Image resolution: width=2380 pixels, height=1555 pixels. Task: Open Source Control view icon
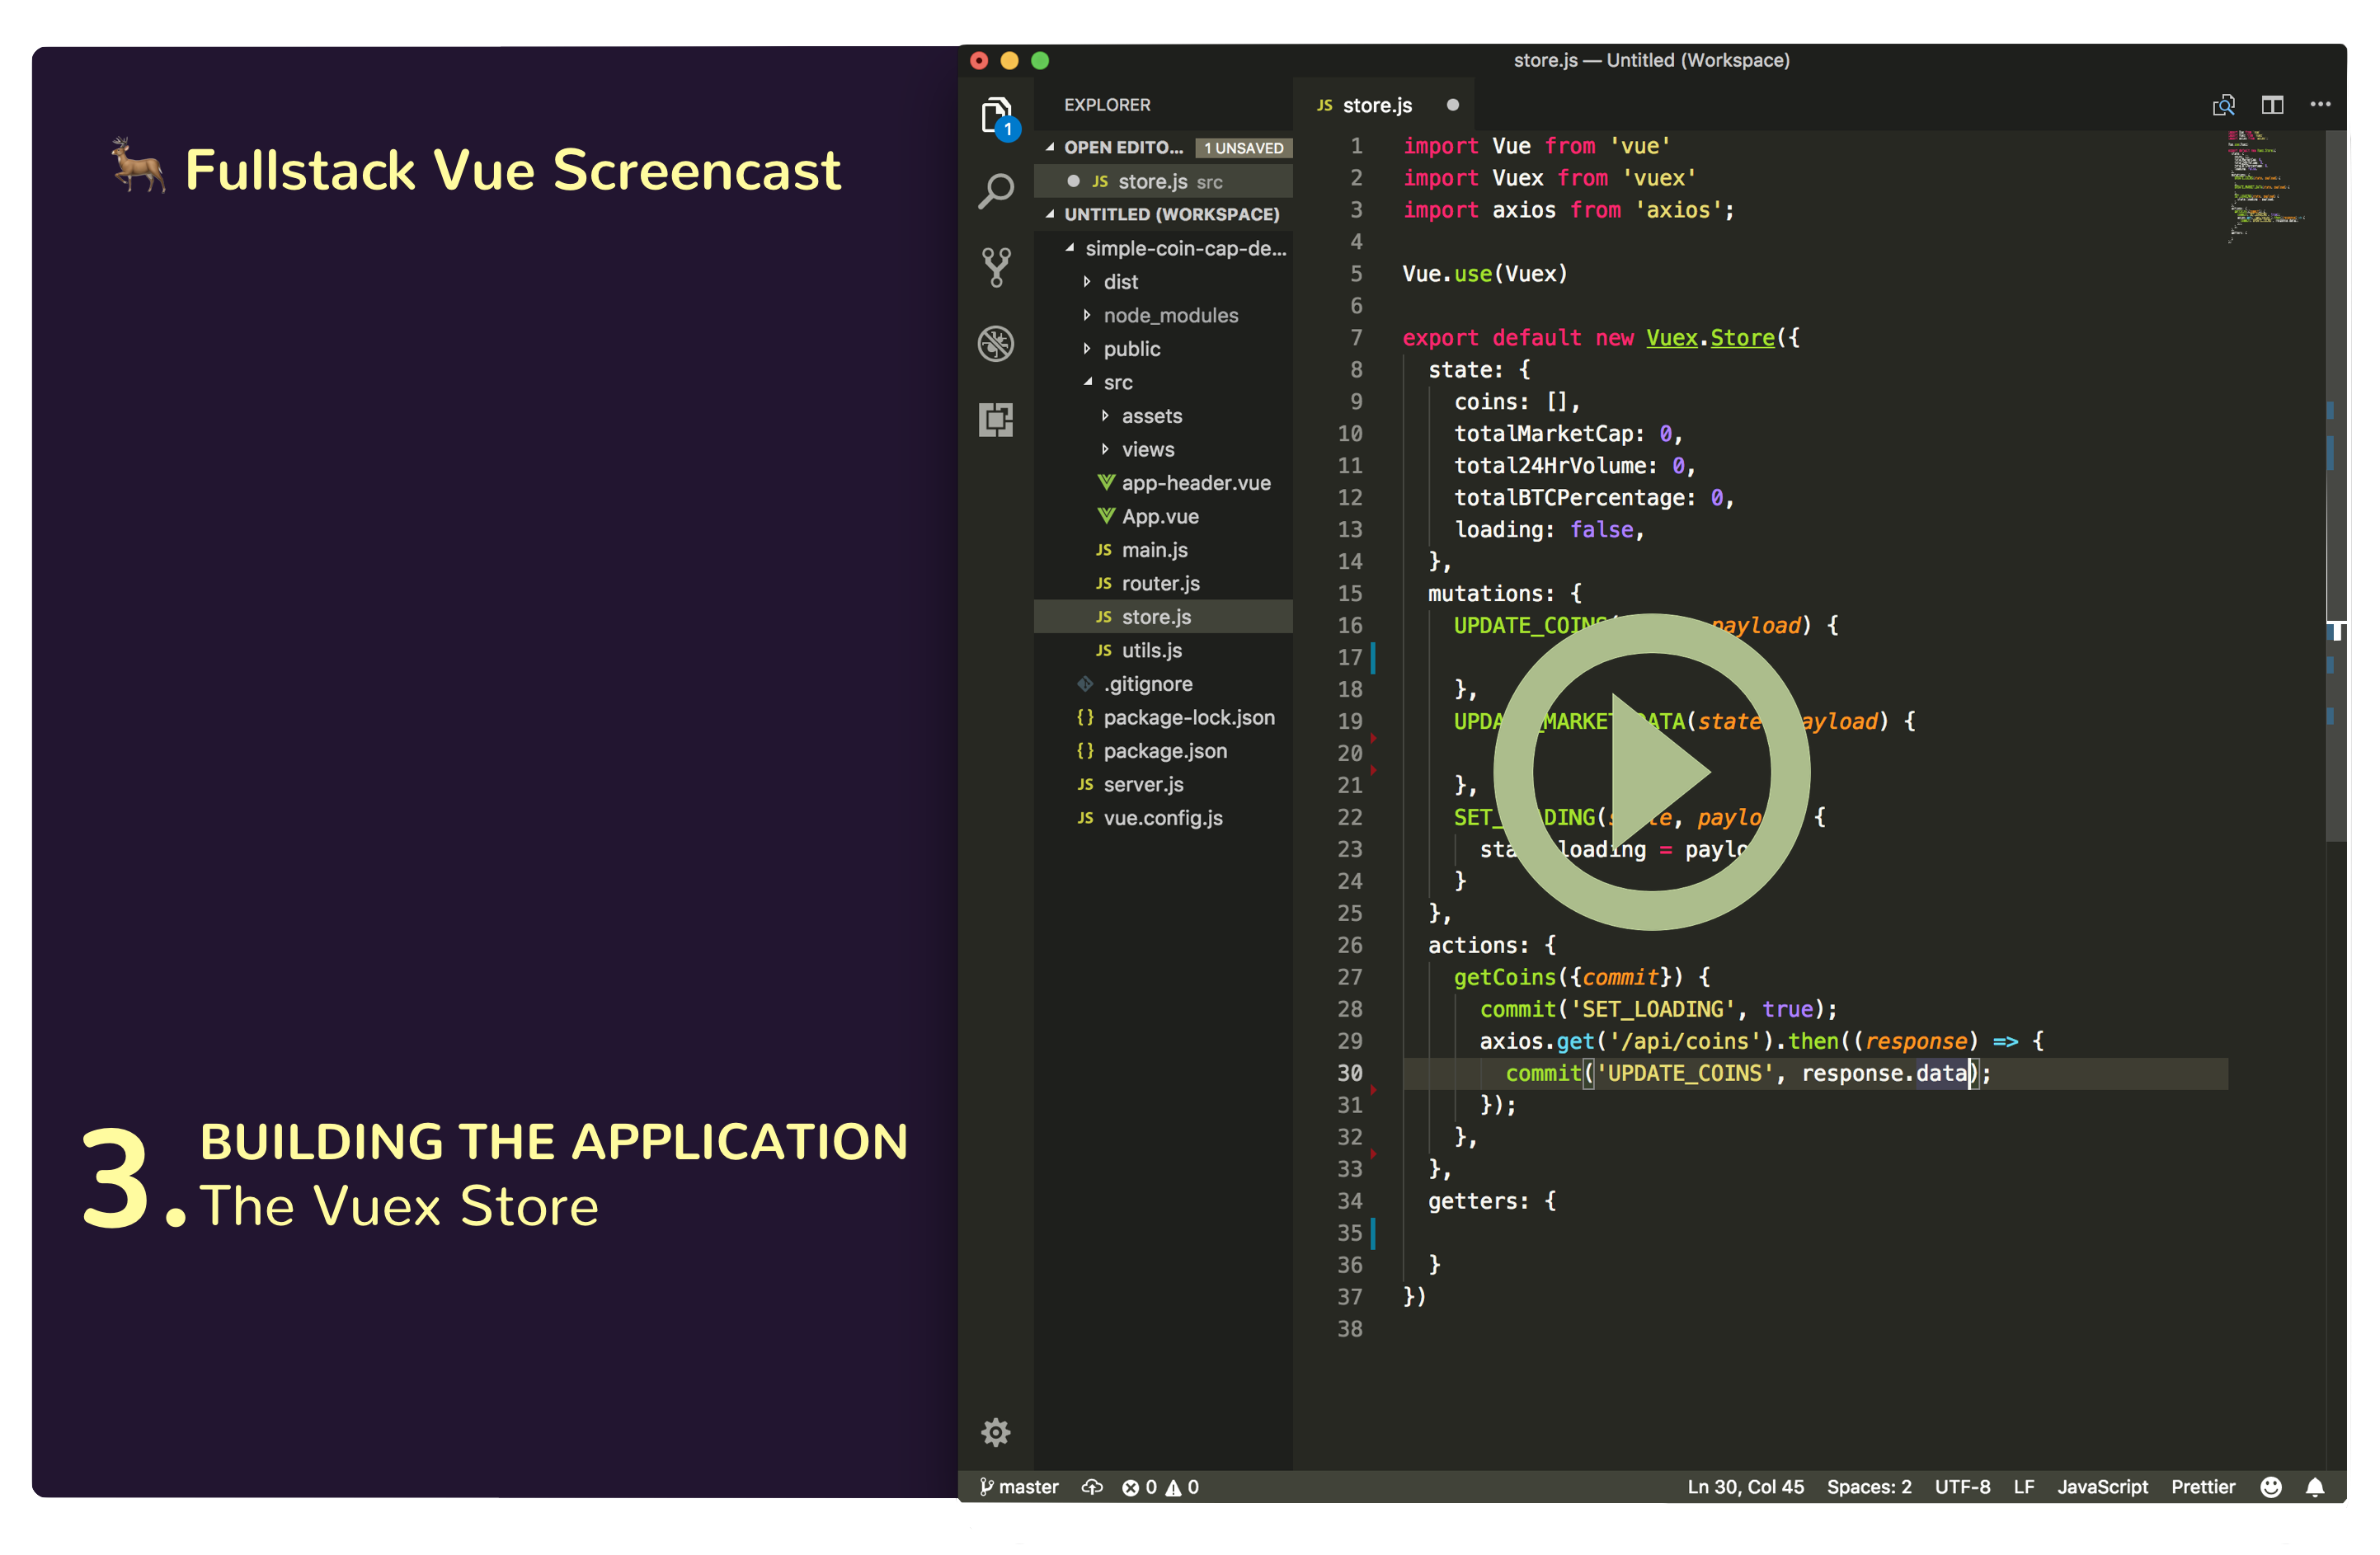coord(996,267)
